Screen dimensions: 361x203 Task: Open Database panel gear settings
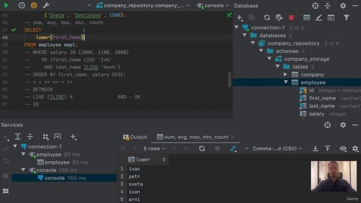(343, 6)
